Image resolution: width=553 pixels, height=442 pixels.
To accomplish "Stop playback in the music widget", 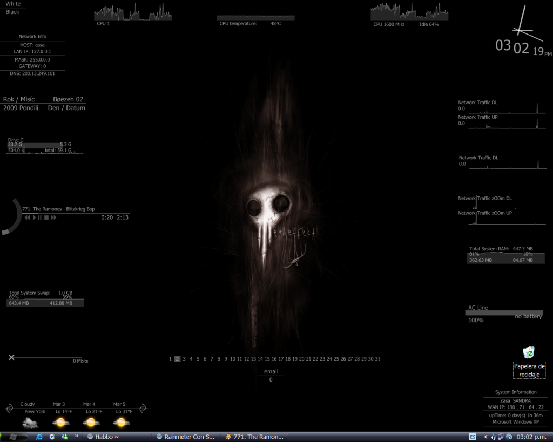I will point(46,217).
